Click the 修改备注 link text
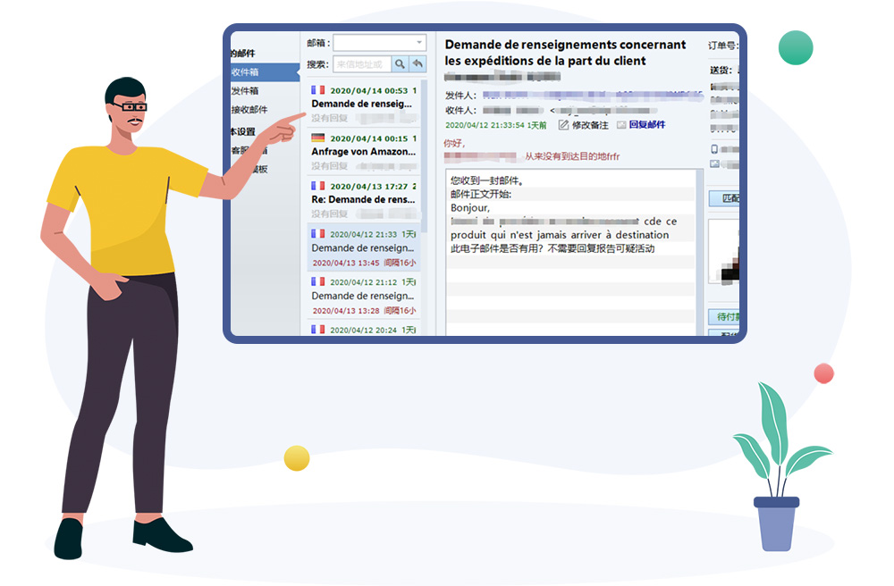Image resolution: width=894 pixels, height=586 pixels. [x=590, y=125]
